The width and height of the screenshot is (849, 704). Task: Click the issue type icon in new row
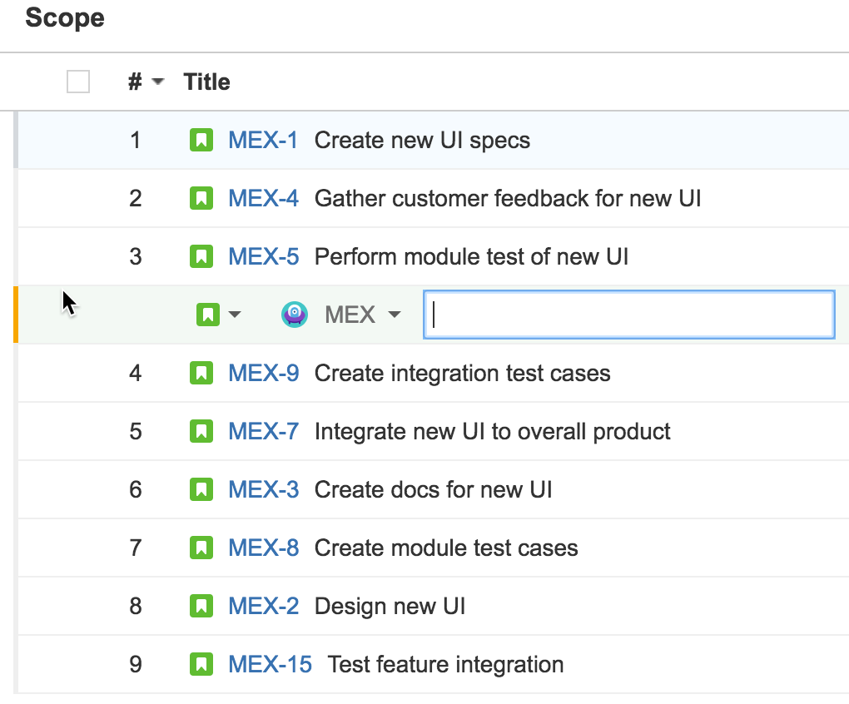pyautogui.click(x=208, y=315)
